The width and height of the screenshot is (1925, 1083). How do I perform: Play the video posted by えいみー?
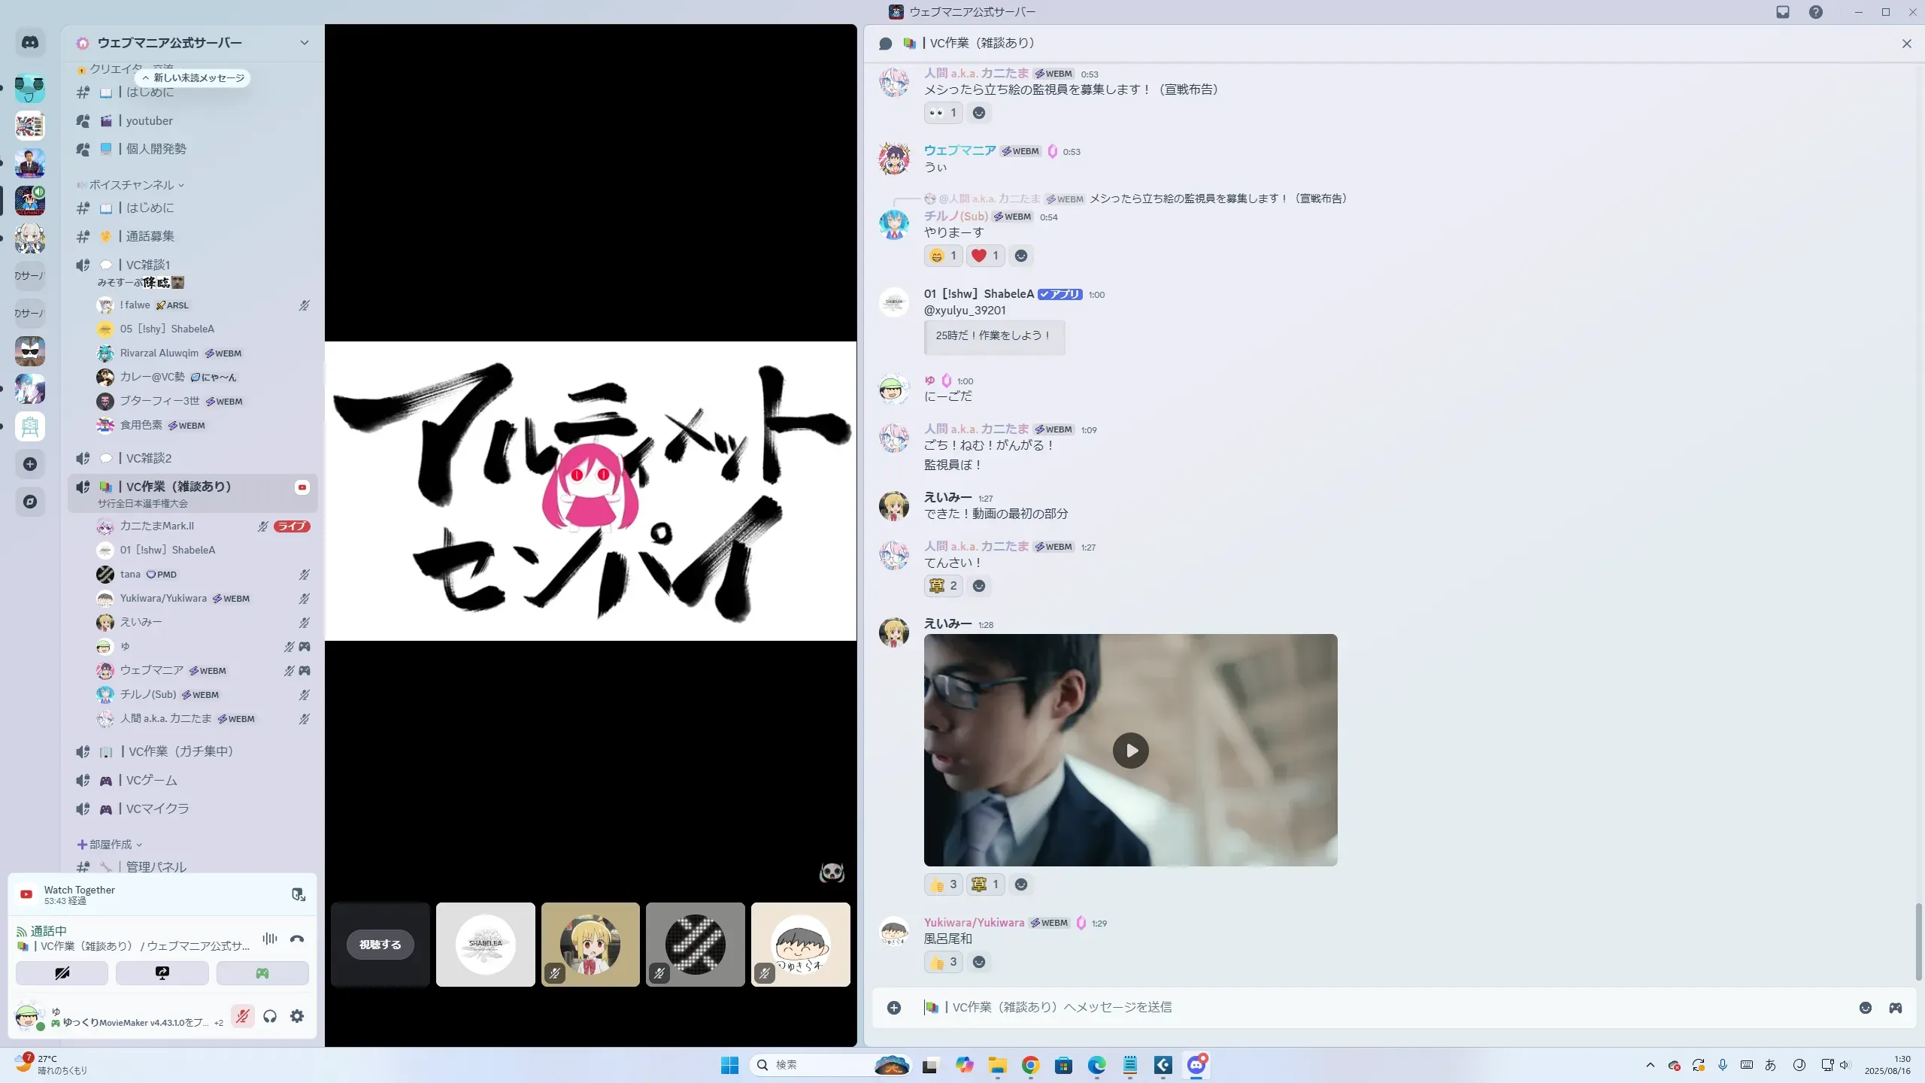[x=1130, y=751]
